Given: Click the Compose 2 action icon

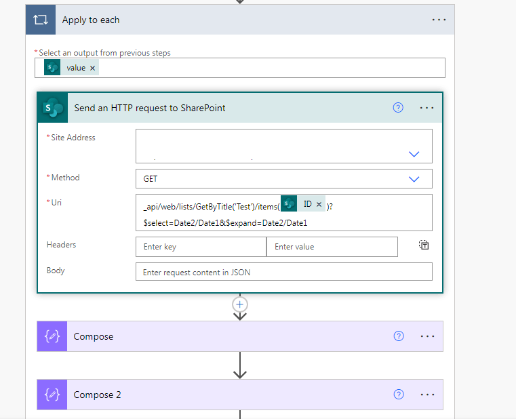Looking at the screenshot, I should [x=52, y=395].
